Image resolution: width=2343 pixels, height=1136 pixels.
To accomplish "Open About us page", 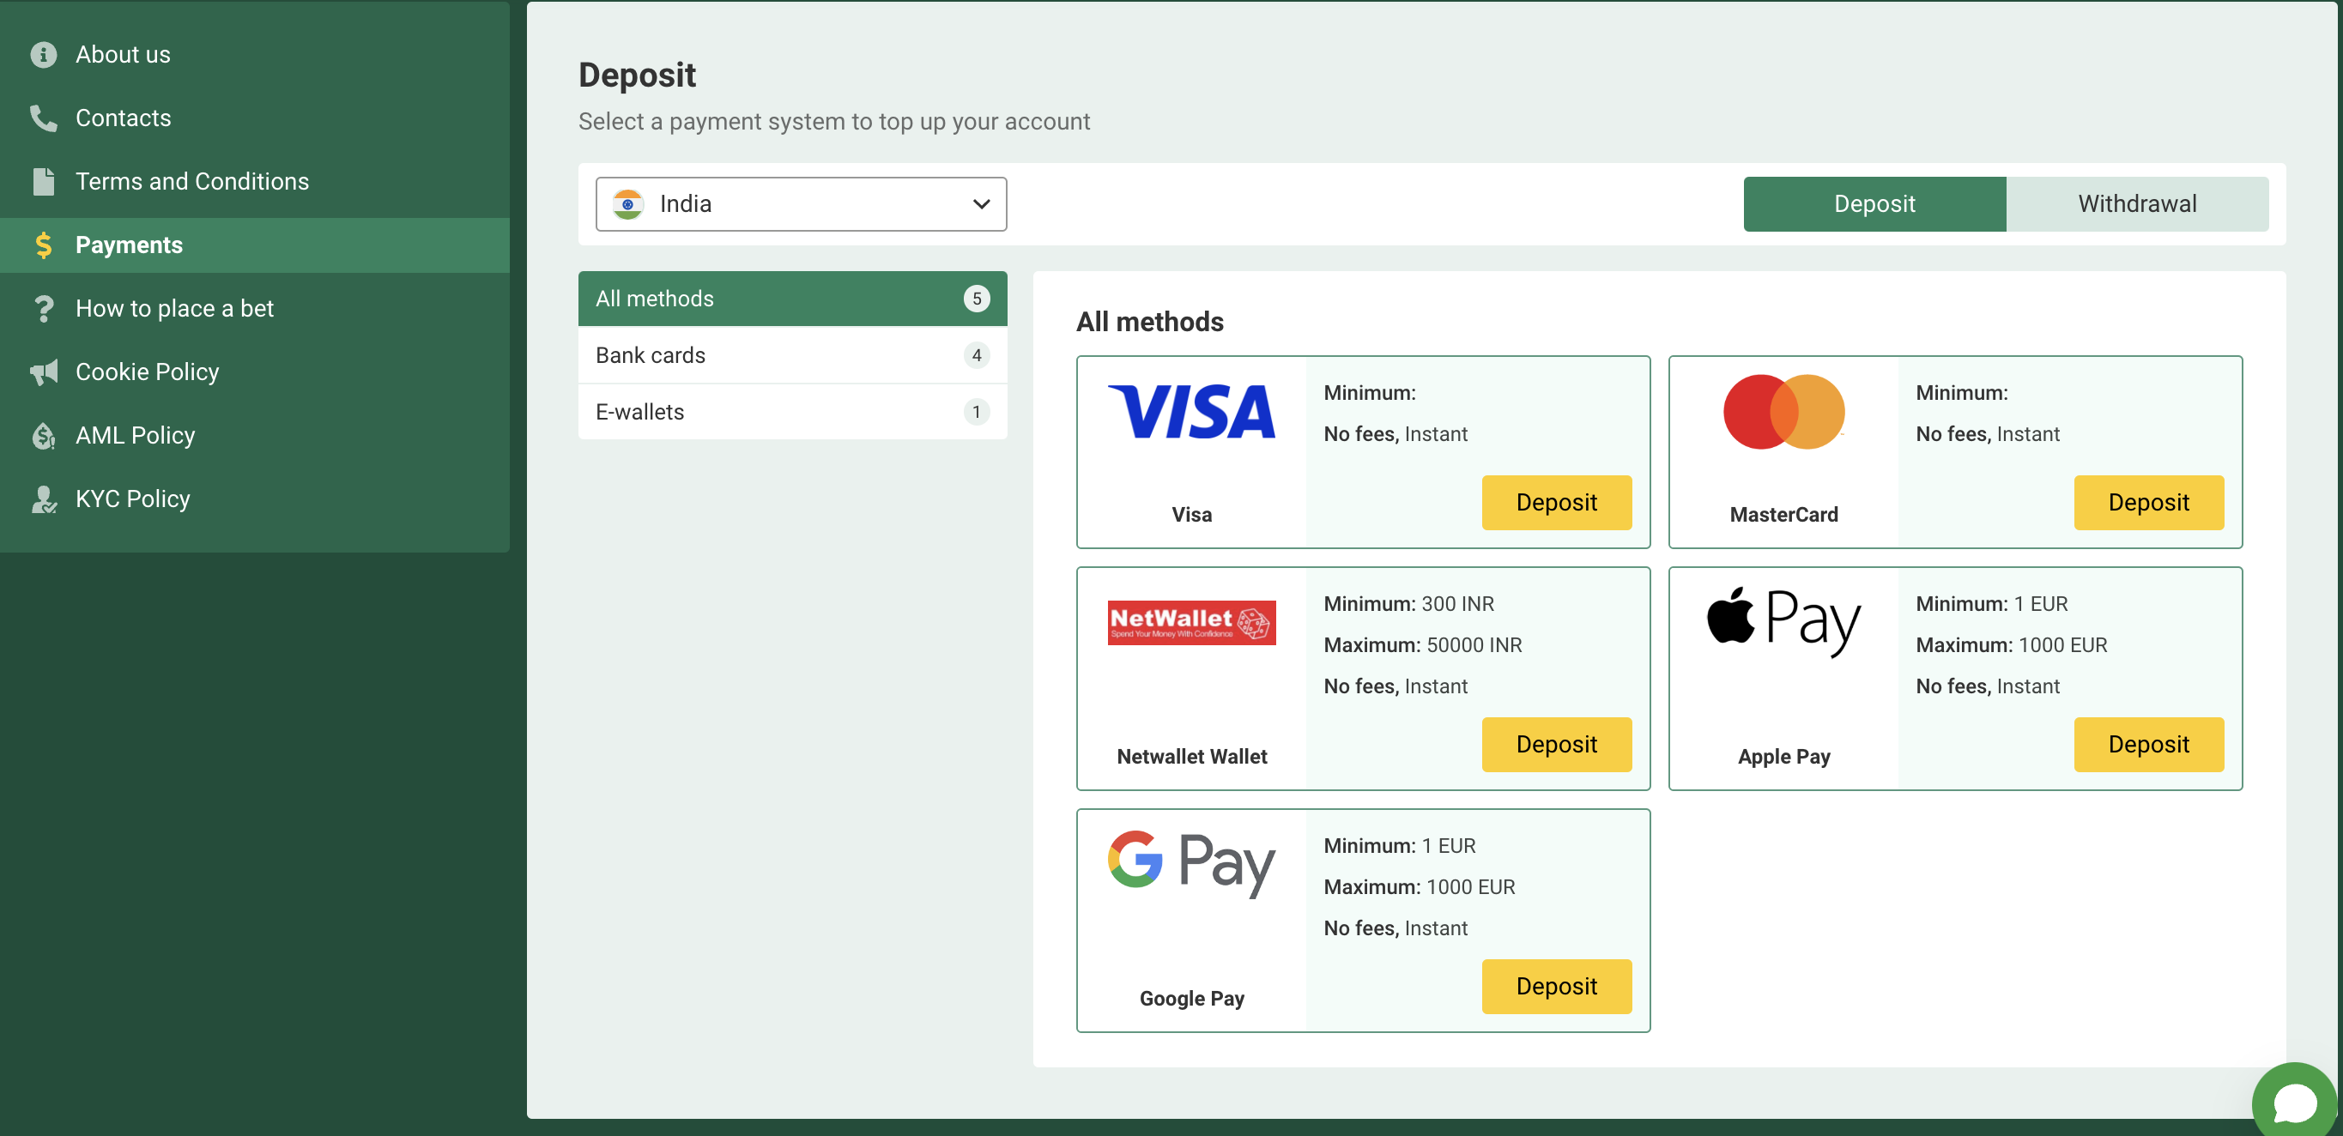I will click(255, 55).
